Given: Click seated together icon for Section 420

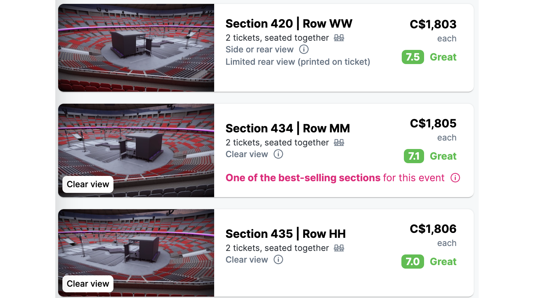Looking at the screenshot, I should 339,38.
